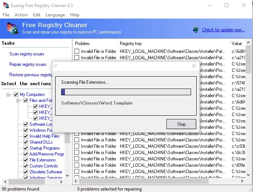
Task: Click the Scanning File Extensions label
Action: pyautogui.click(x=85, y=82)
